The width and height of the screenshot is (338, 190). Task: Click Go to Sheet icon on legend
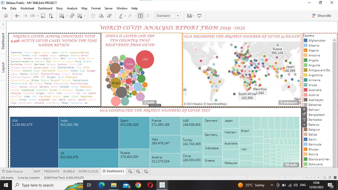(x=304, y=114)
